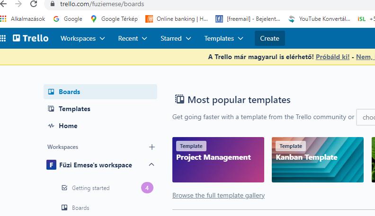Add a workspace with the plus icon
The width and height of the screenshot is (375, 216).
[x=152, y=147]
